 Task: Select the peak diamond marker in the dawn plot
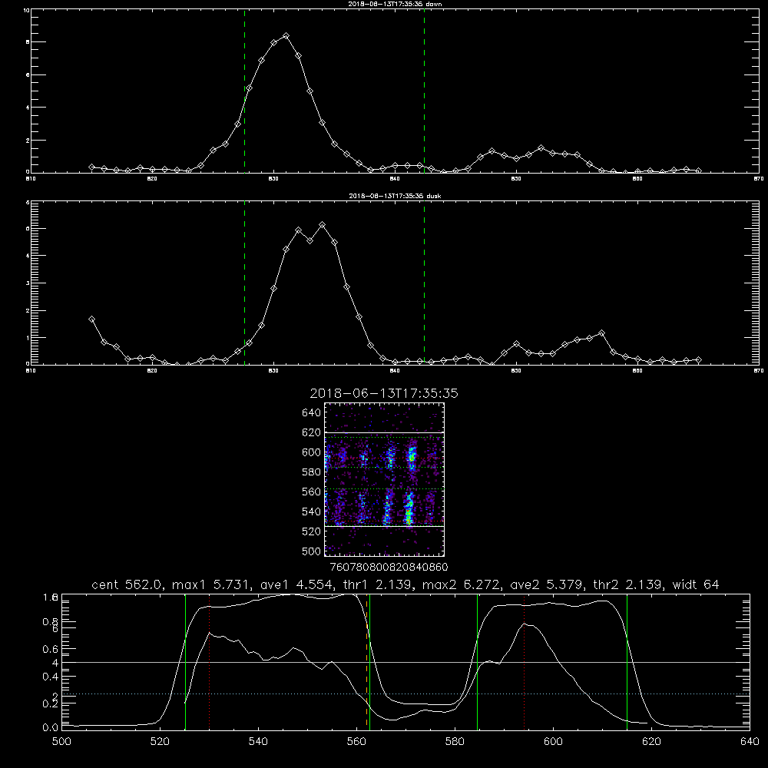coord(286,36)
